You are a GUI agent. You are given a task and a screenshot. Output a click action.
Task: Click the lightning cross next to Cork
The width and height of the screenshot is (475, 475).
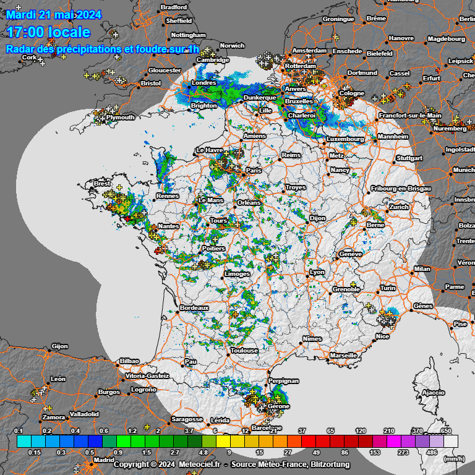(x=41, y=60)
